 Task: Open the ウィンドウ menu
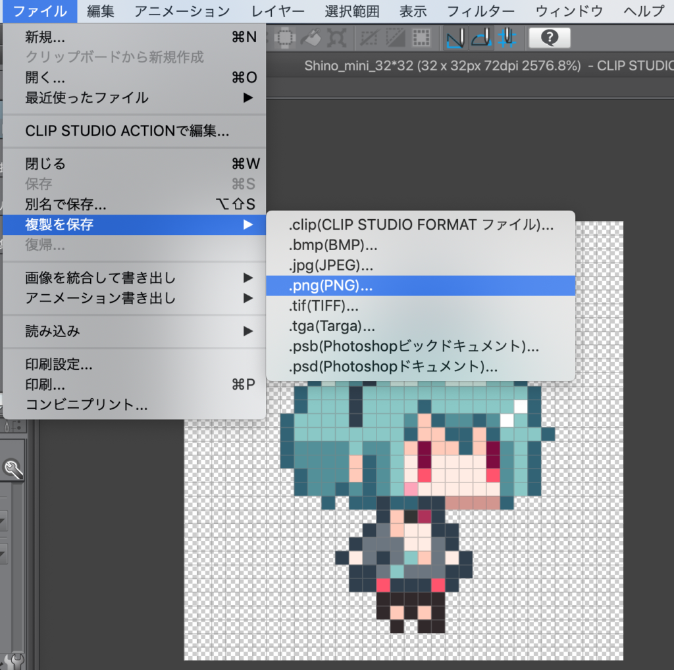[569, 12]
